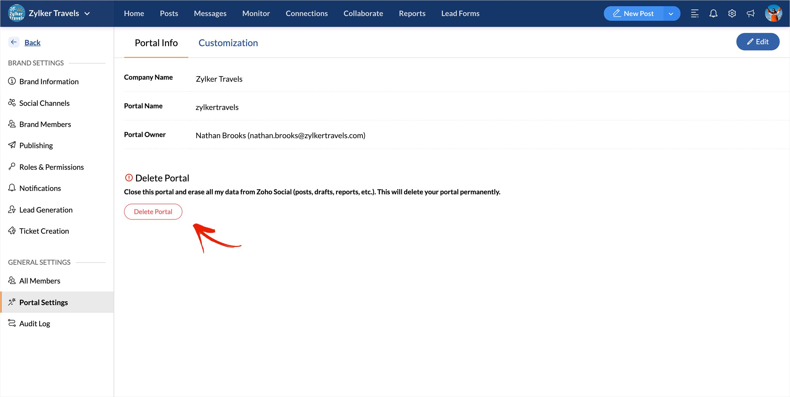Click the Roles & Permissions key icon

tap(12, 166)
